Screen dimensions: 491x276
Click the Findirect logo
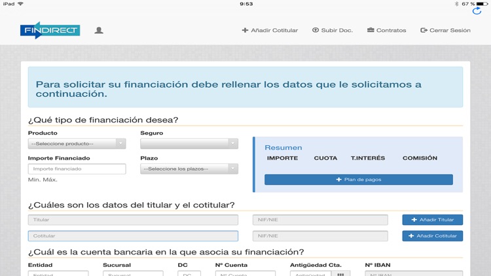tap(50, 30)
